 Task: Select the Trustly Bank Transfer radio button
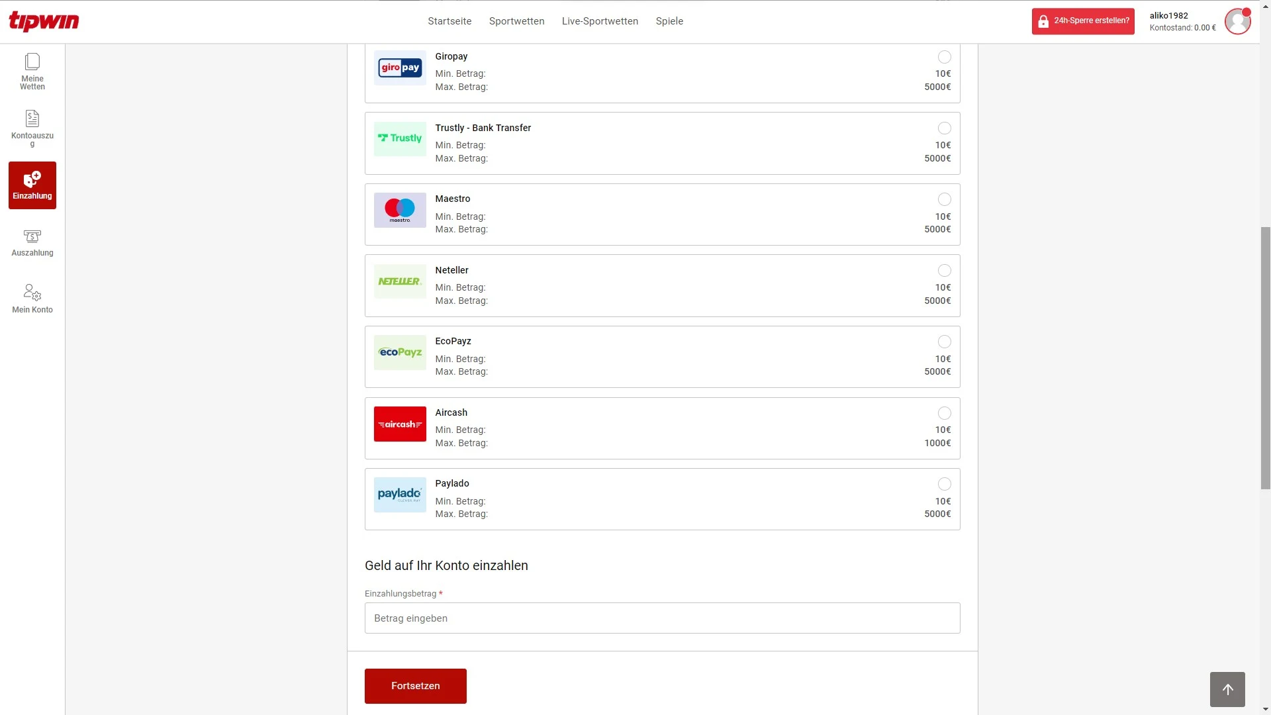click(945, 128)
